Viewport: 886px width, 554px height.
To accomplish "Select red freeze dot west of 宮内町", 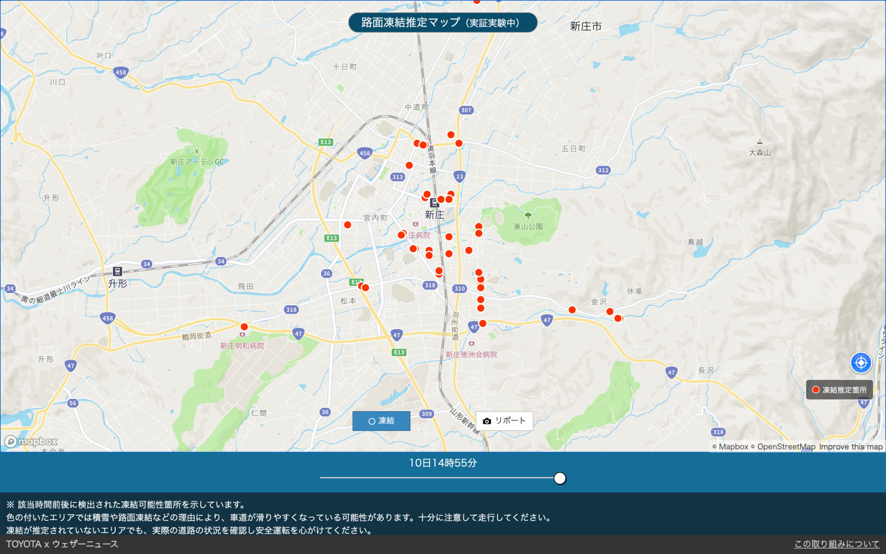I will coord(347,225).
